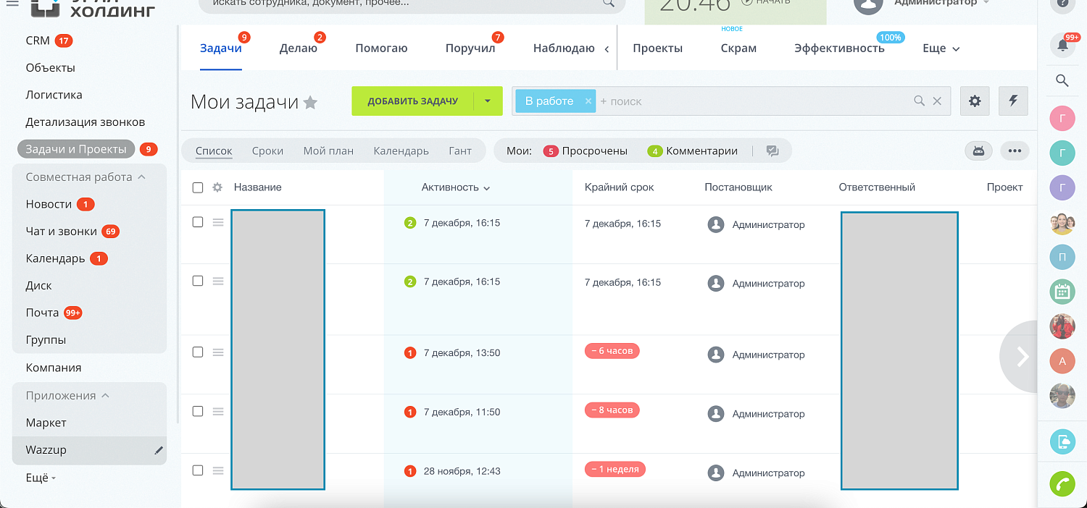Check the checkbox of the last visible task row
The width and height of the screenshot is (1087, 508).
pyautogui.click(x=197, y=470)
